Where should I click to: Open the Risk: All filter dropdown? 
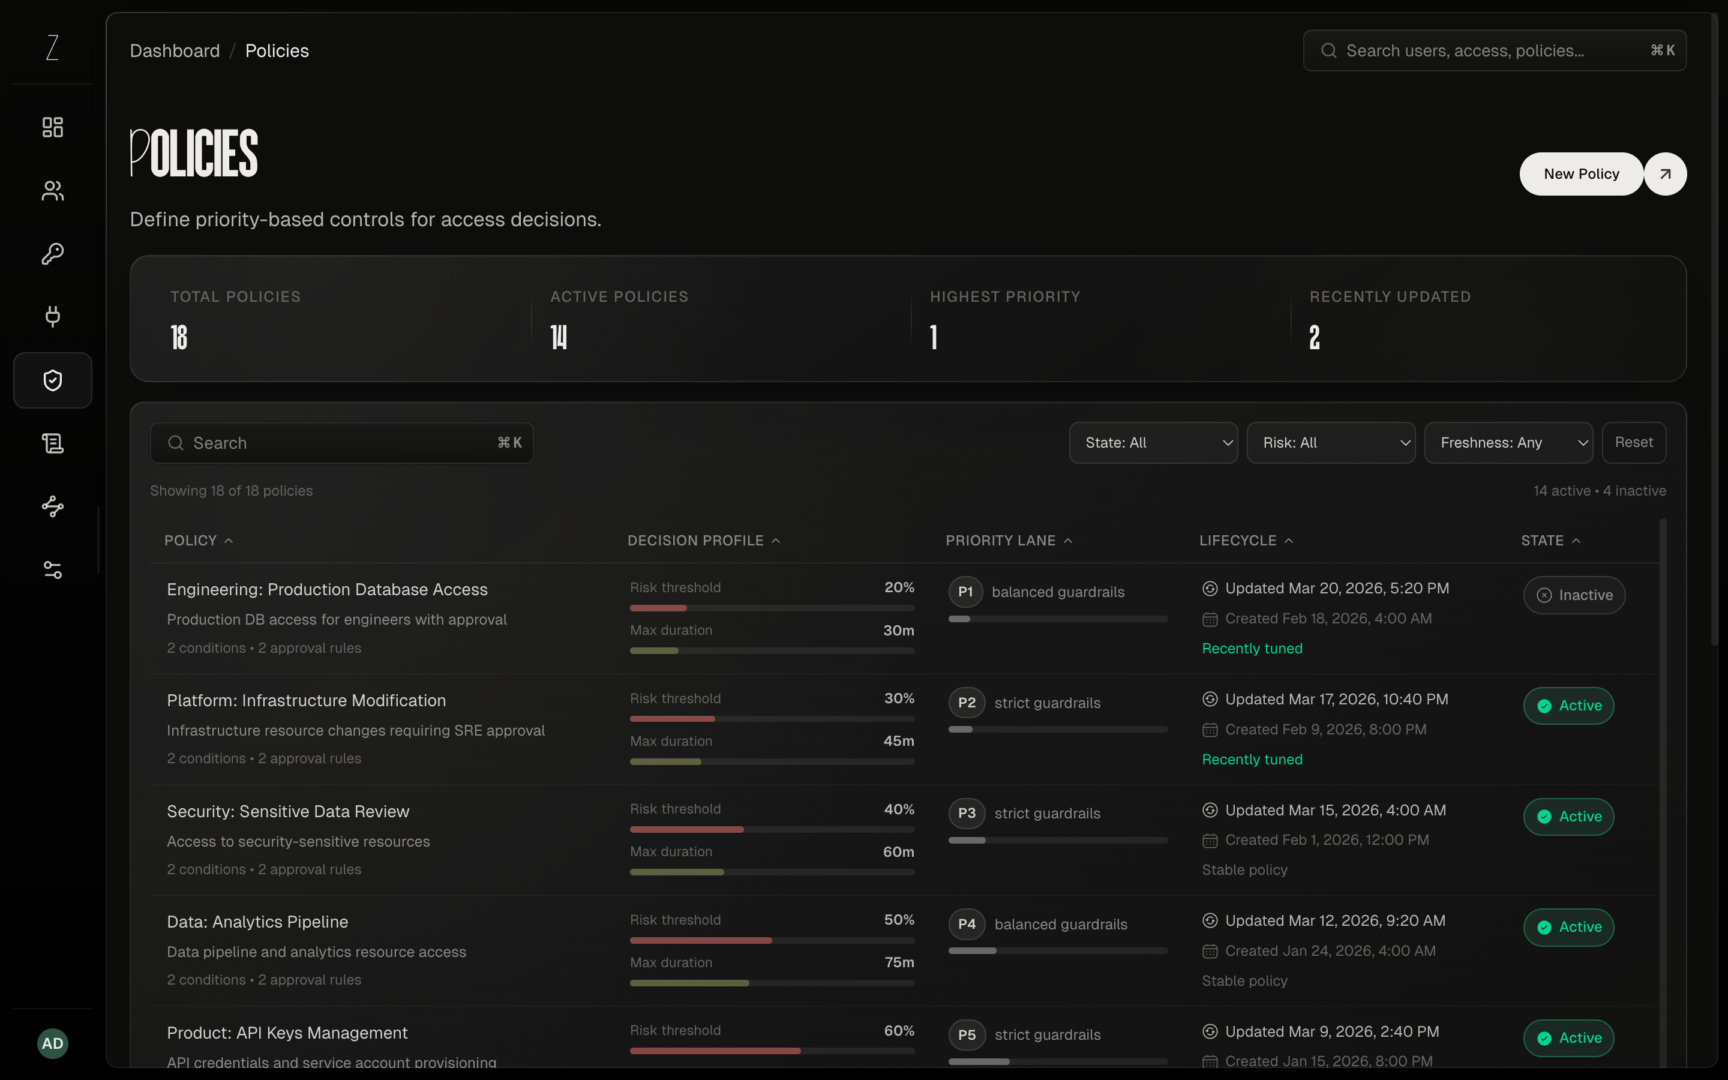click(x=1331, y=442)
